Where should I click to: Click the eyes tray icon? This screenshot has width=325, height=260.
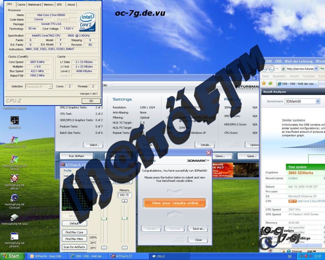click(x=301, y=256)
